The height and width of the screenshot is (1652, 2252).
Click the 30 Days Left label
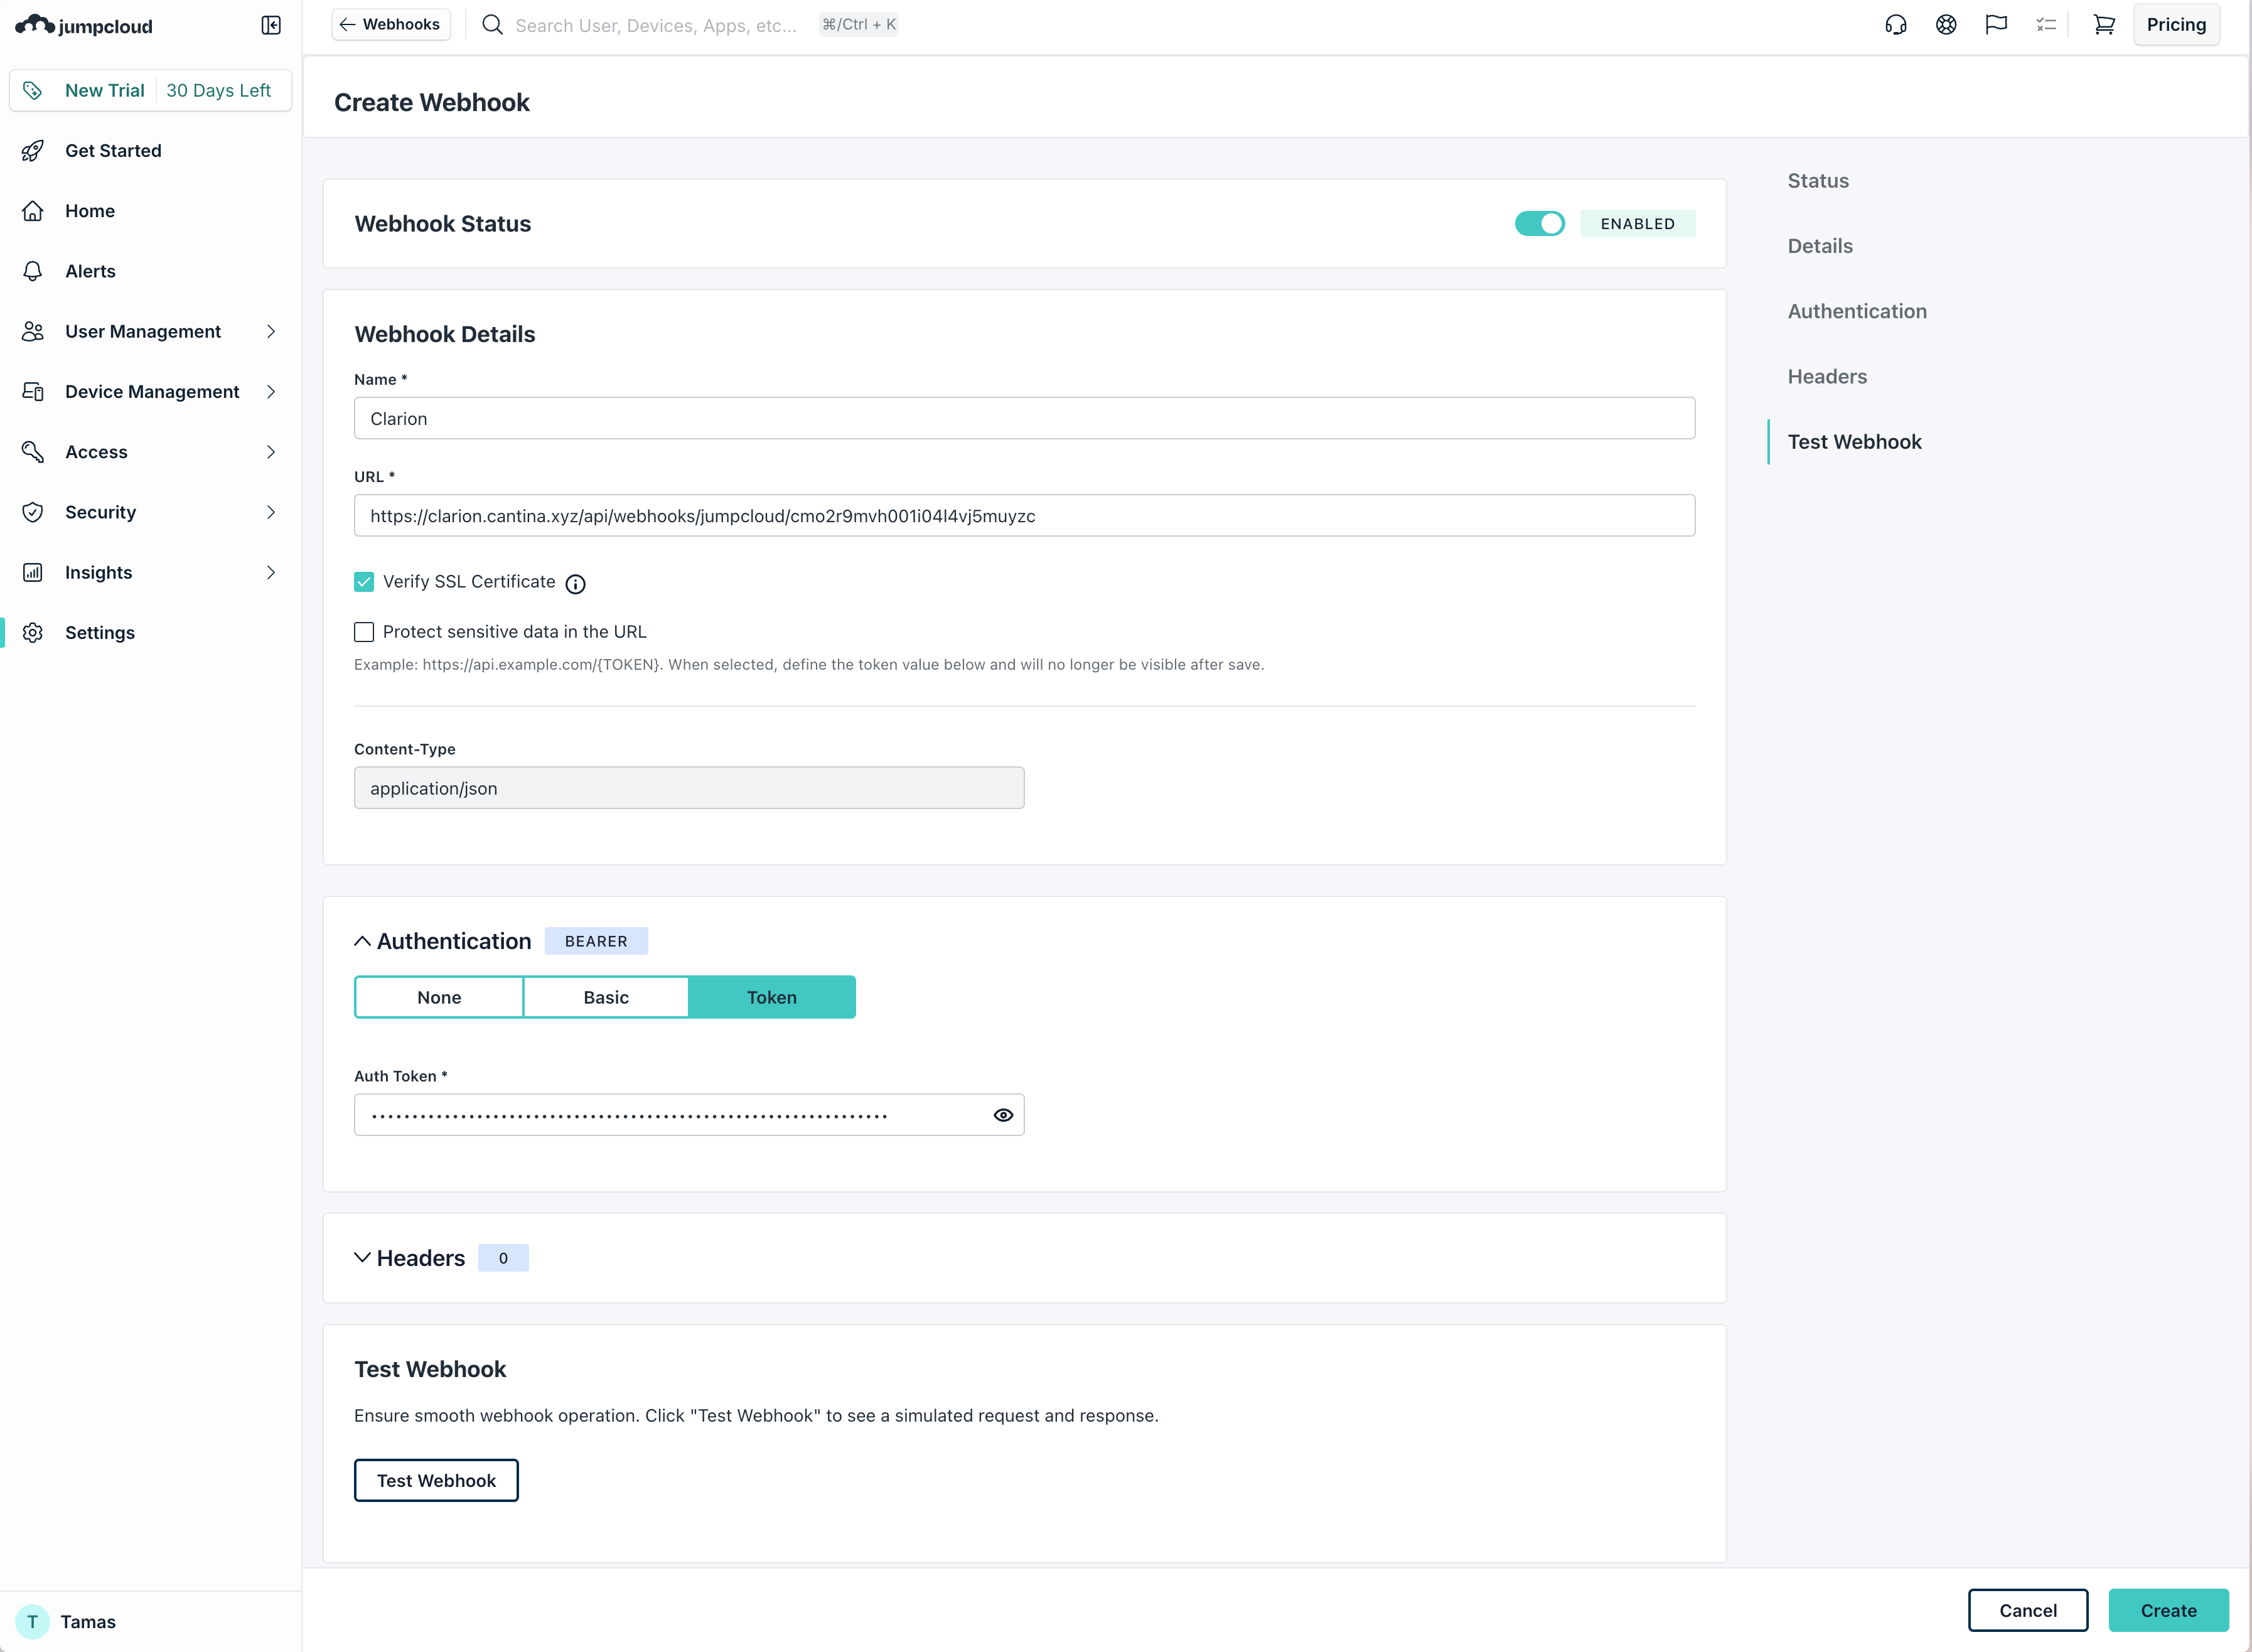tap(218, 90)
